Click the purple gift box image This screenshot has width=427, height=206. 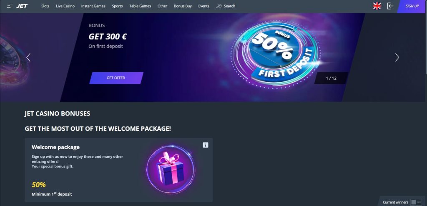pos(171,169)
